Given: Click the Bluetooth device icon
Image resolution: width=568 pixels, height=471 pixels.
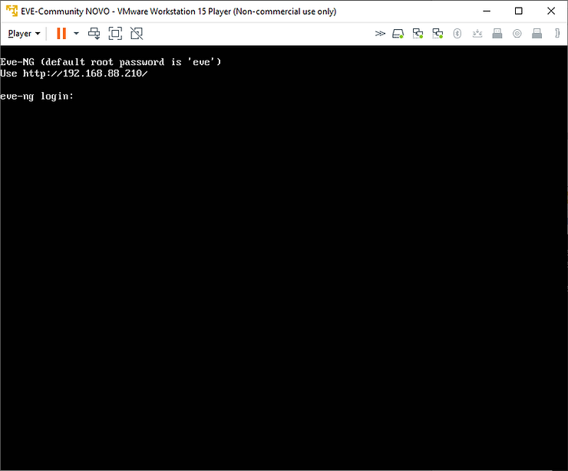Looking at the screenshot, I should [457, 34].
